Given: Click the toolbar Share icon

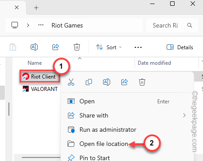Looking at the screenshot, I should [x=56, y=47].
